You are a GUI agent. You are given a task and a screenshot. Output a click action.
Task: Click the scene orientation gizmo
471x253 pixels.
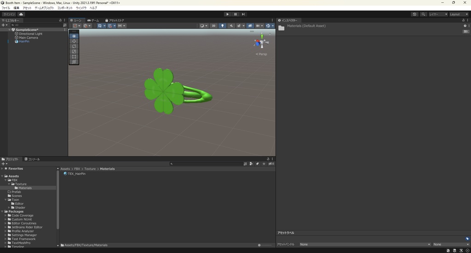click(x=262, y=42)
